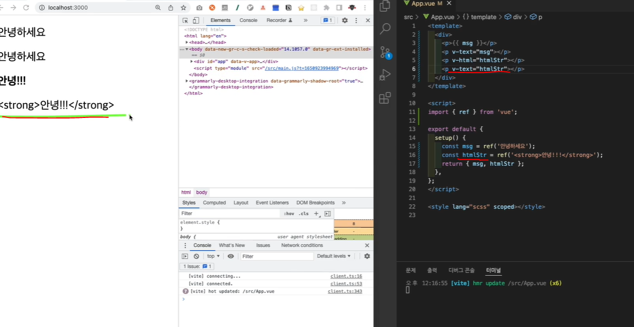Open the client.ts:53 source link
The width and height of the screenshot is (634, 327).
(346, 284)
